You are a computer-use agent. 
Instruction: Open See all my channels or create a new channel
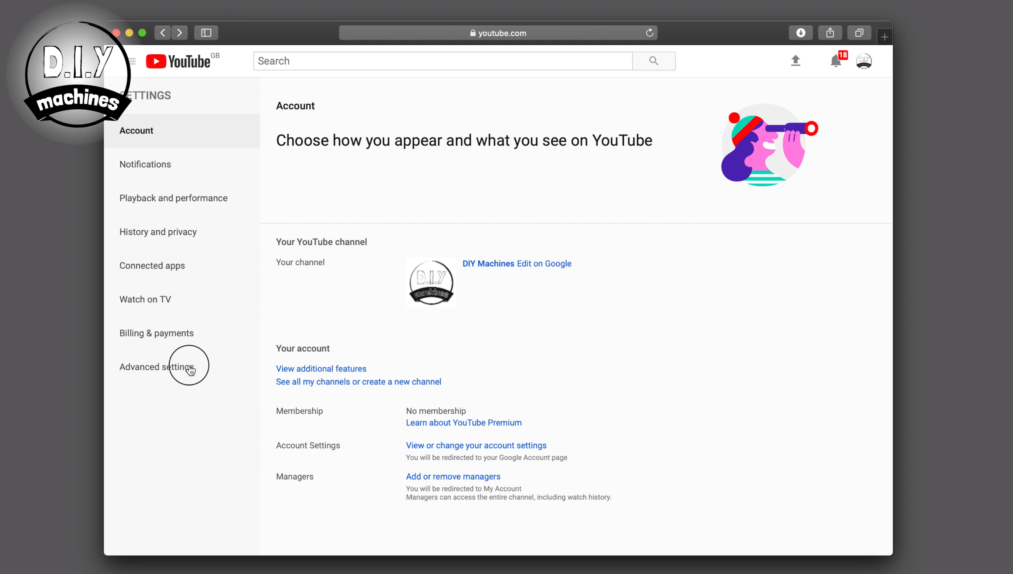point(358,382)
